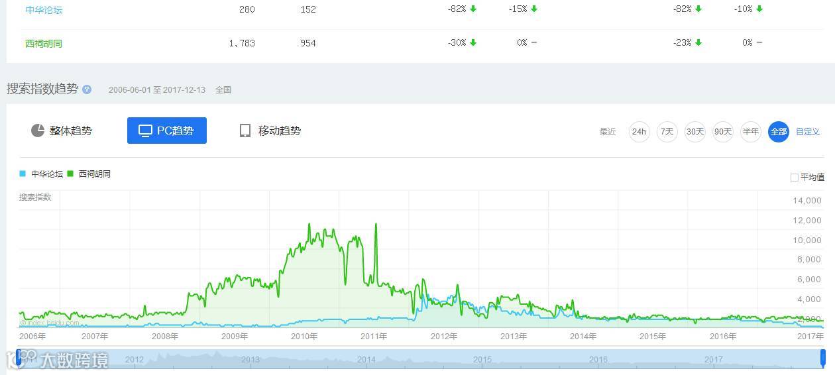Click the left handle of timeline slider
The image size is (835, 375).
tap(20, 358)
